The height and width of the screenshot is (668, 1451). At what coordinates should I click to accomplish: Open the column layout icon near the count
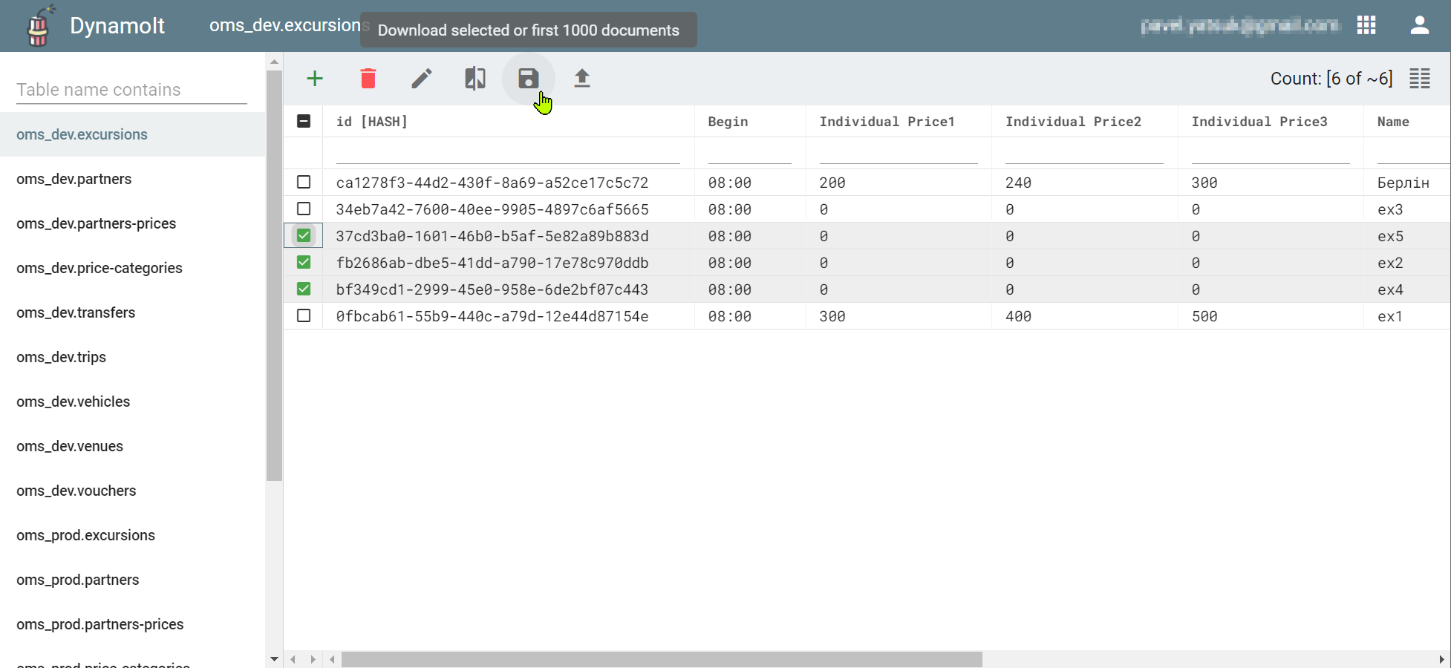click(x=1419, y=78)
